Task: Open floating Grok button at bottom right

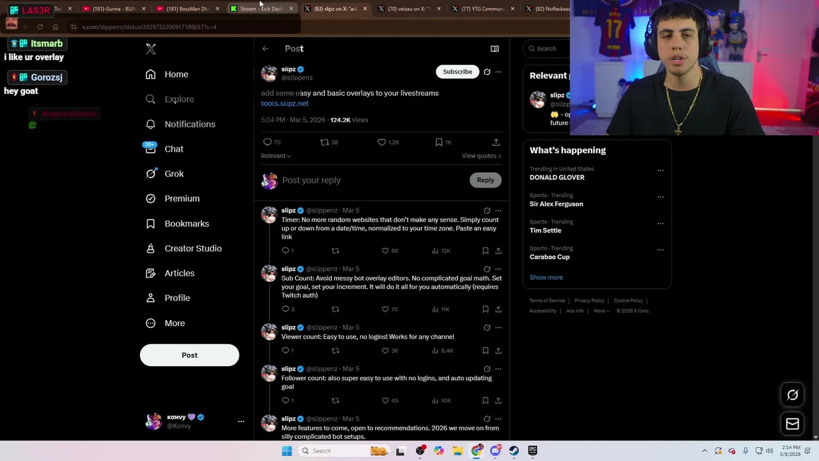Action: click(792, 395)
